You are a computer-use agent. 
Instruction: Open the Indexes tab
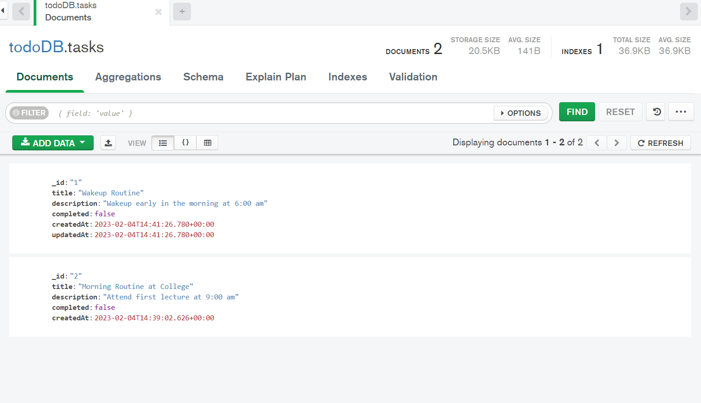[348, 77]
